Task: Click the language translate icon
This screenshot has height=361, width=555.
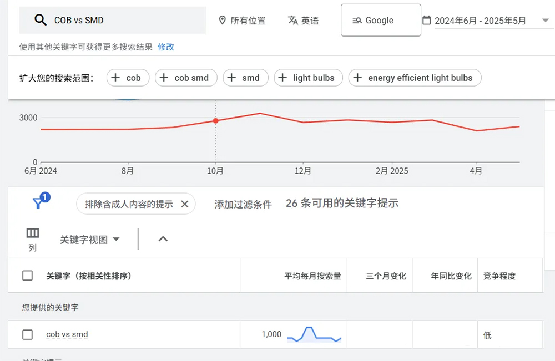Action: tap(292, 20)
